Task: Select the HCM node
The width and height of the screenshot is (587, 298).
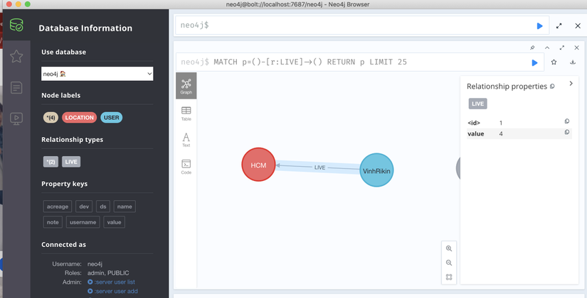Action: click(x=258, y=165)
